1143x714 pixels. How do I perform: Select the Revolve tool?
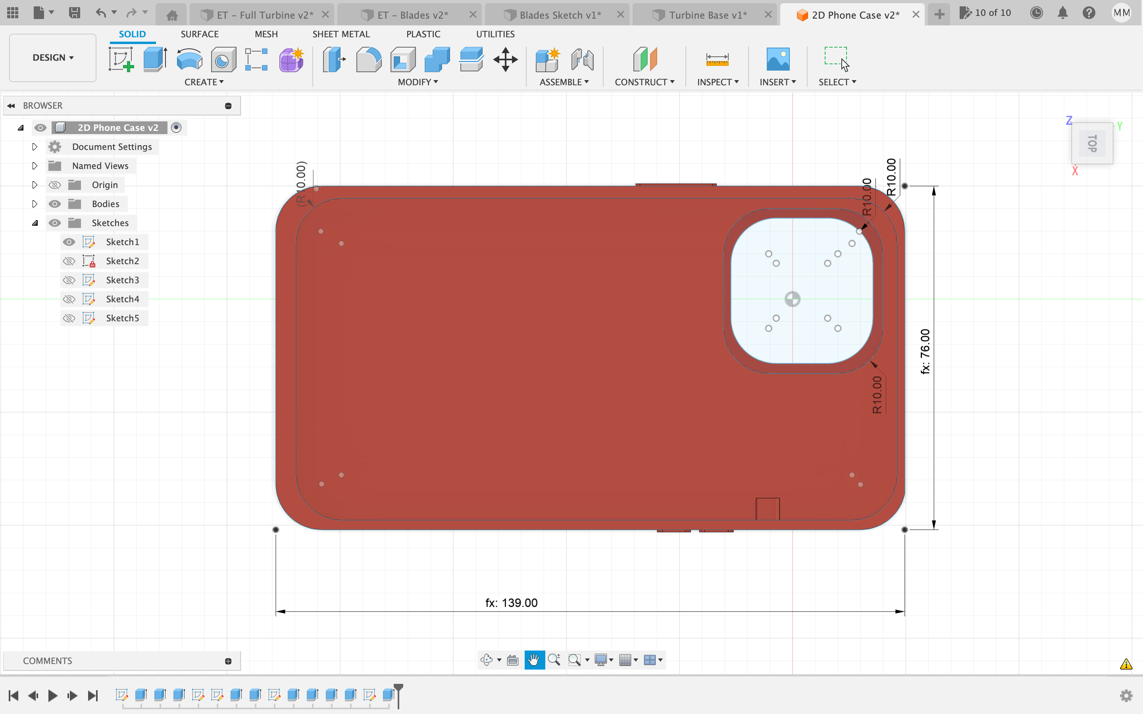click(x=189, y=59)
